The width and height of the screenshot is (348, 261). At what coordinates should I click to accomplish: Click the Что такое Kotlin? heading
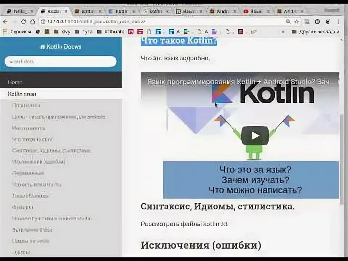point(179,41)
